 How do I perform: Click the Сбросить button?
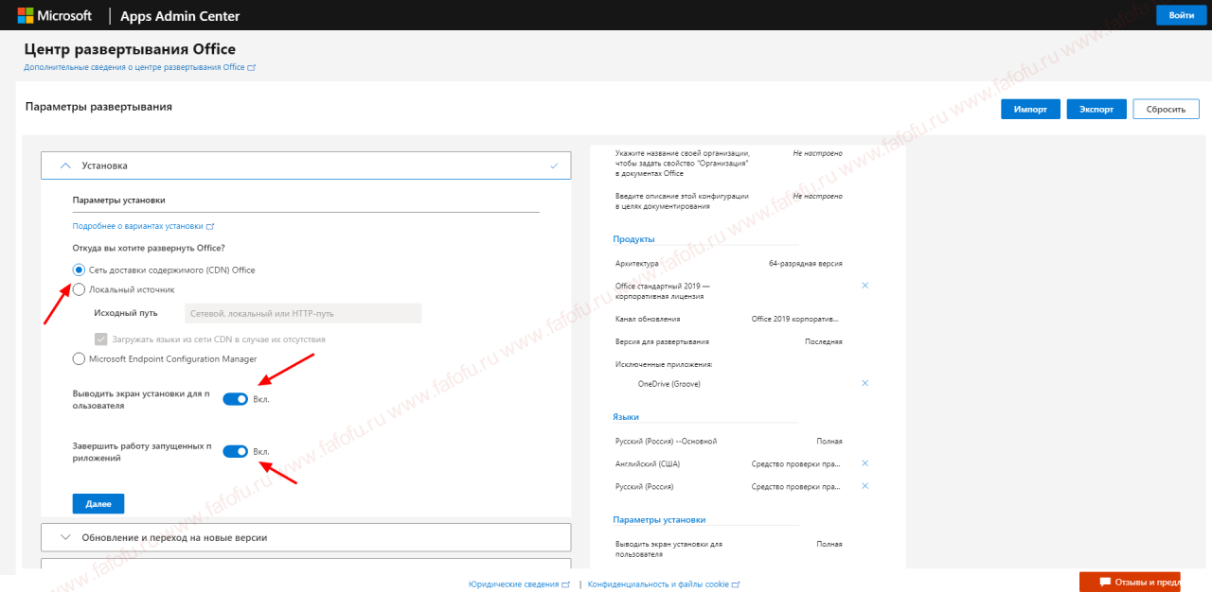pos(1166,109)
